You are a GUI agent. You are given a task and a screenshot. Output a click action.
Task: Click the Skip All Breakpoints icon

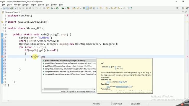pos(16,8)
